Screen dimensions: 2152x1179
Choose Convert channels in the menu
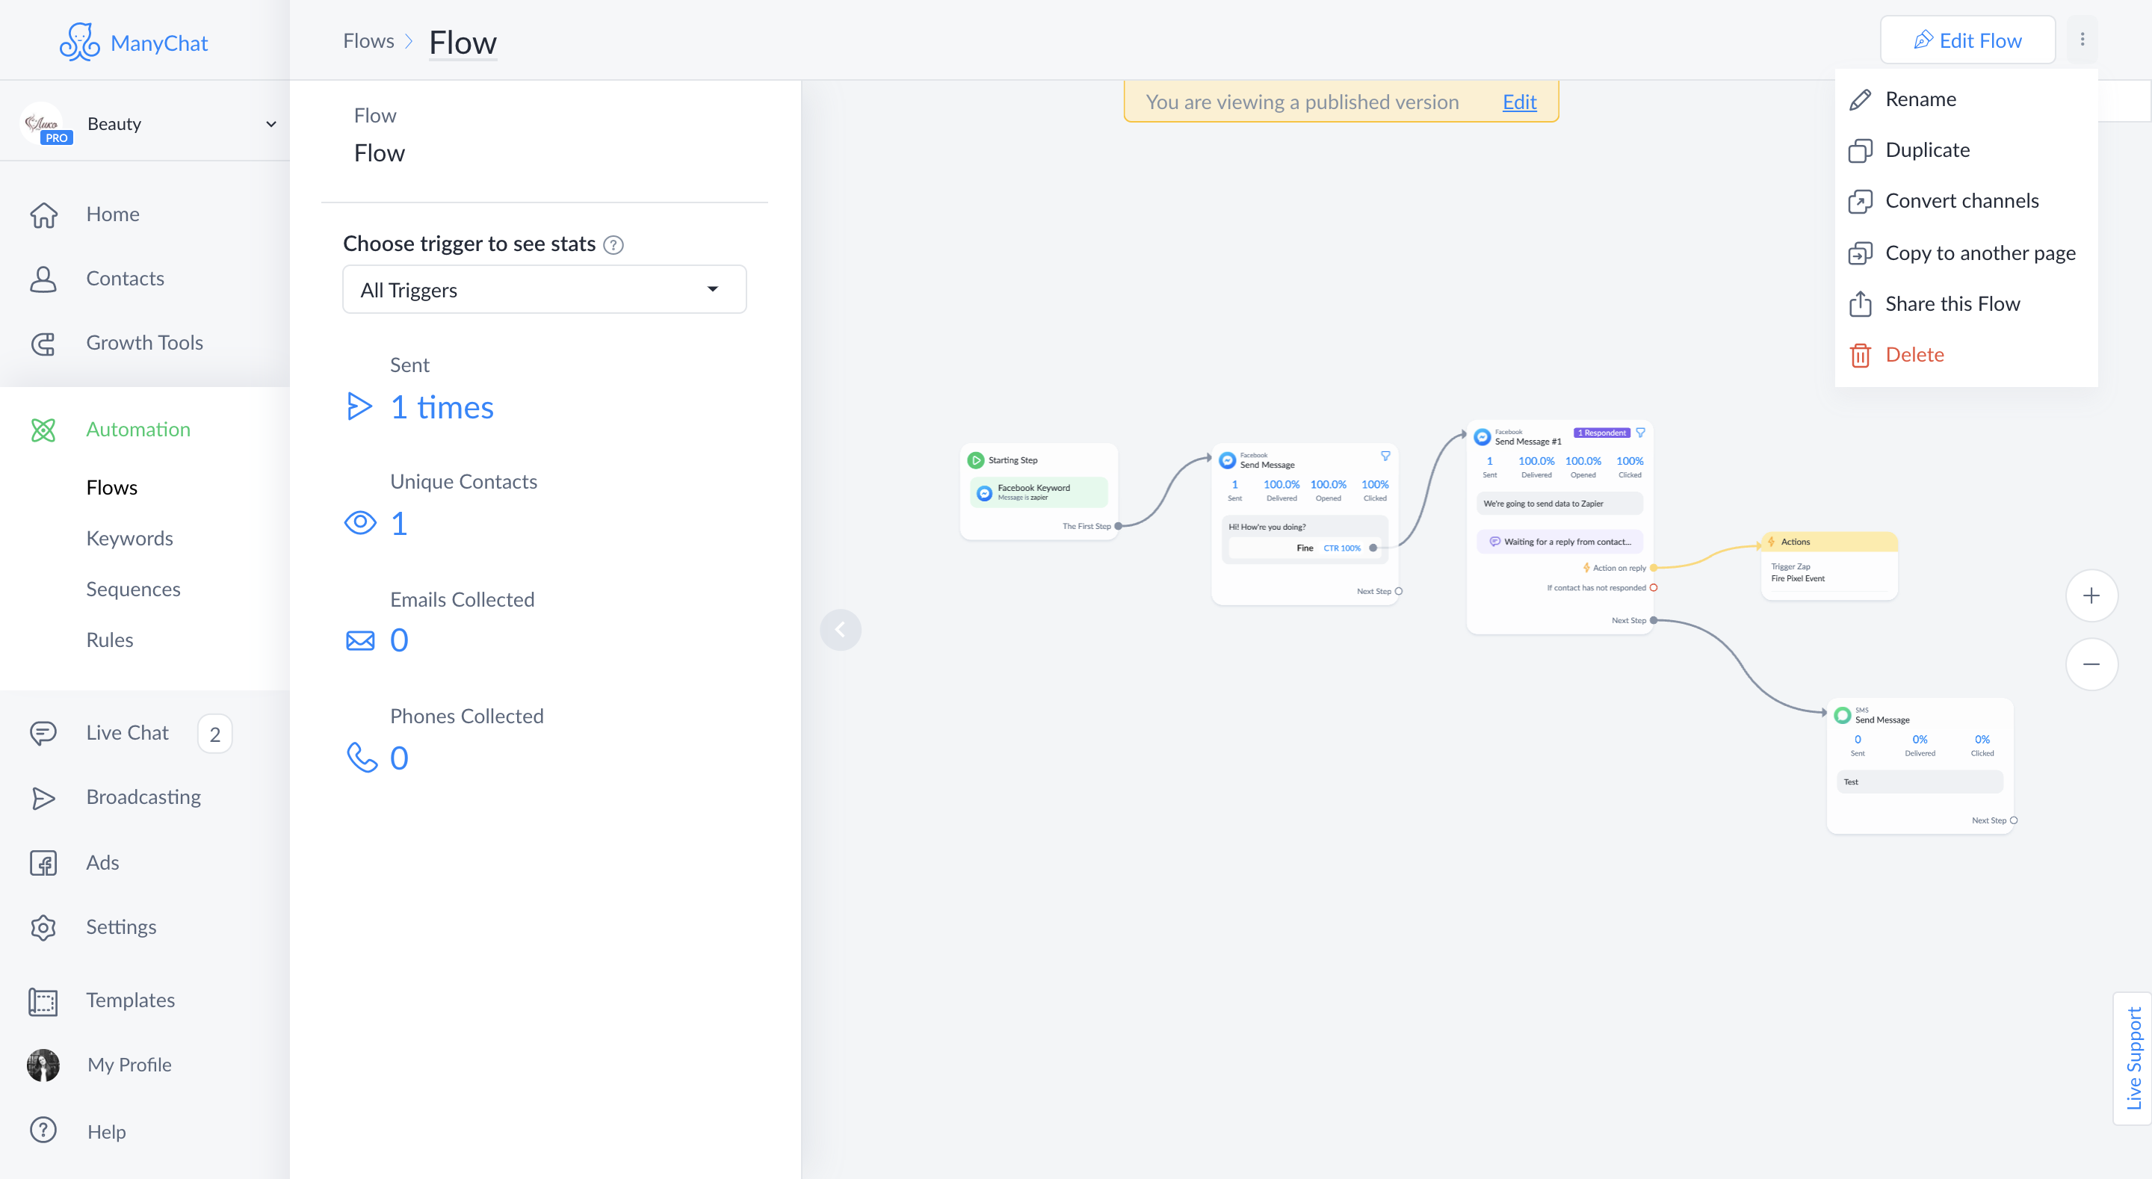point(1962,200)
